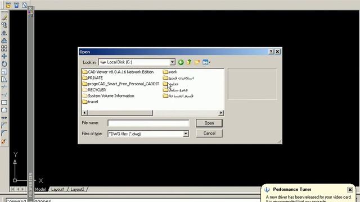Switch to the Layout2 tab

click(78, 190)
